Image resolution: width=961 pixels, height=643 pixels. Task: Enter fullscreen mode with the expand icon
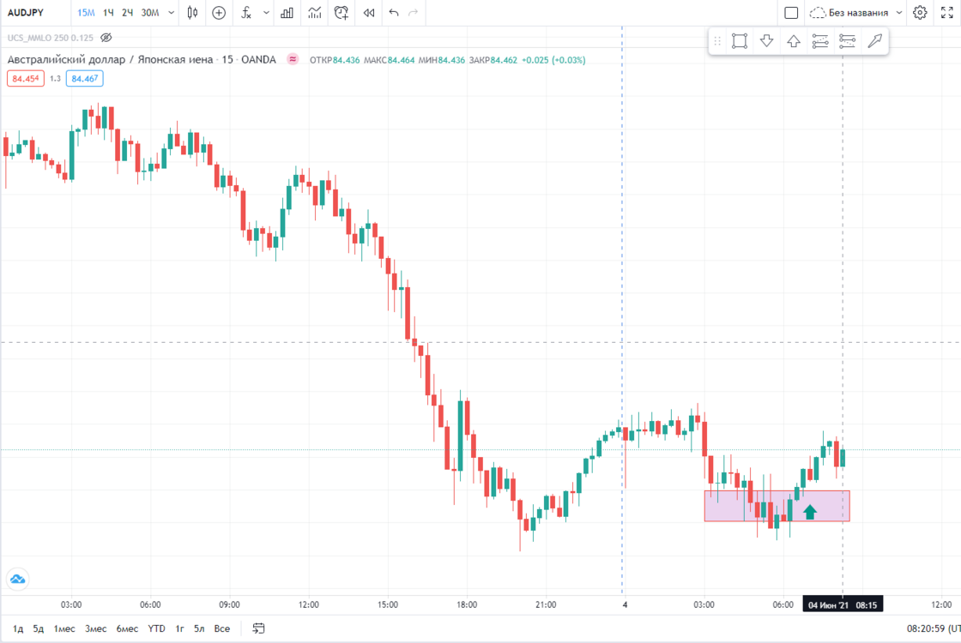point(947,12)
